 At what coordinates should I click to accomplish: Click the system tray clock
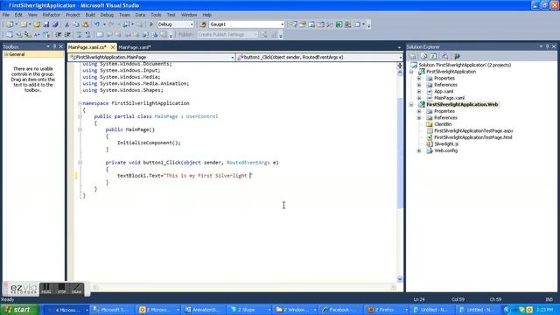pyautogui.click(x=544, y=310)
